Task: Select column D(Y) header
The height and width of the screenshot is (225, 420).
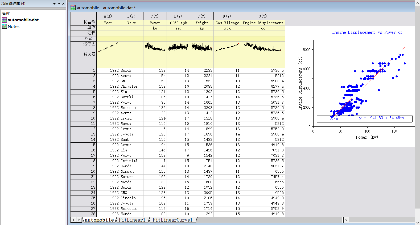Action: pos(178,16)
